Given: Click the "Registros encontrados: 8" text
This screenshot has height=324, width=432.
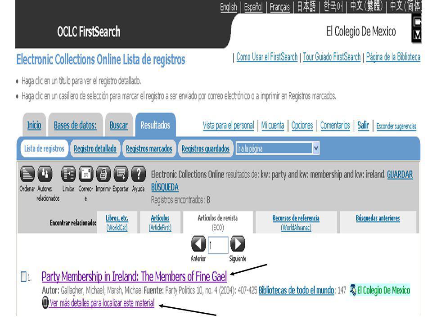Looking at the screenshot, I should [x=180, y=200].
